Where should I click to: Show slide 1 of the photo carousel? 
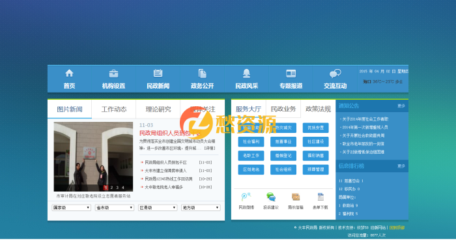coord(106,188)
